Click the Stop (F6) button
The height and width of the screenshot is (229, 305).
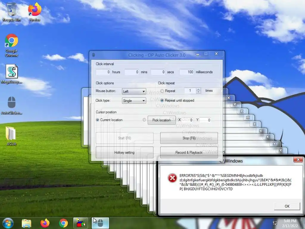[x=189, y=138]
